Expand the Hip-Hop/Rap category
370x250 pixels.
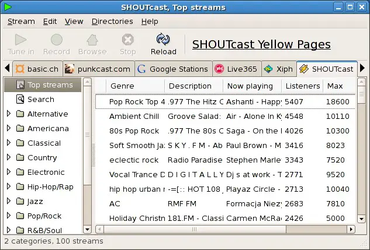pos(9,186)
